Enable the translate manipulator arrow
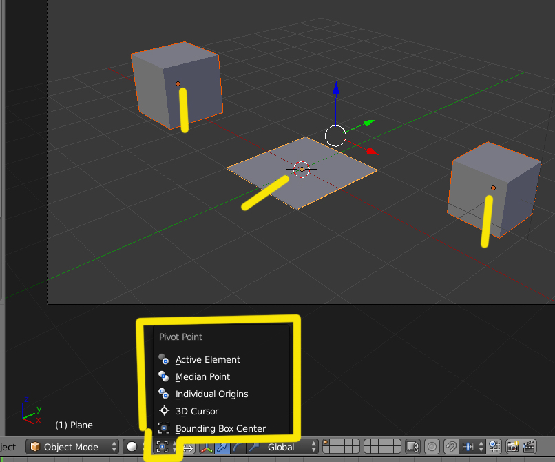555x462 pixels. point(222,447)
